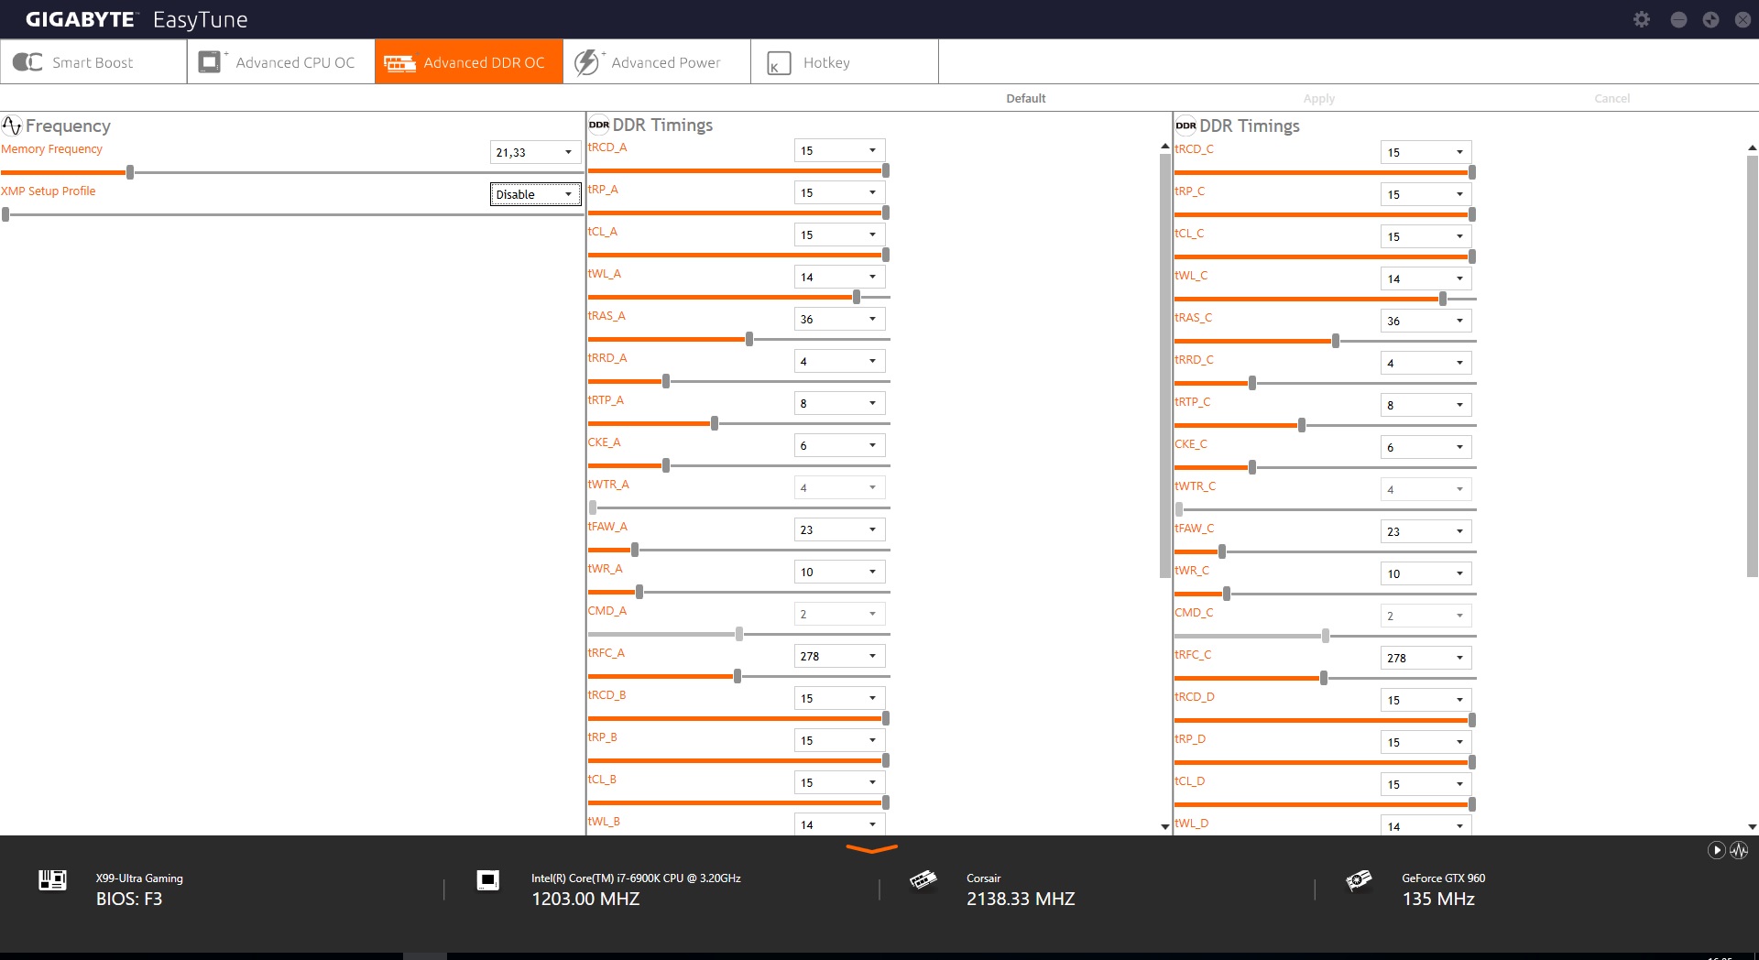Click the play arrow icon at bottom right
The width and height of the screenshot is (1759, 960).
click(x=1716, y=850)
